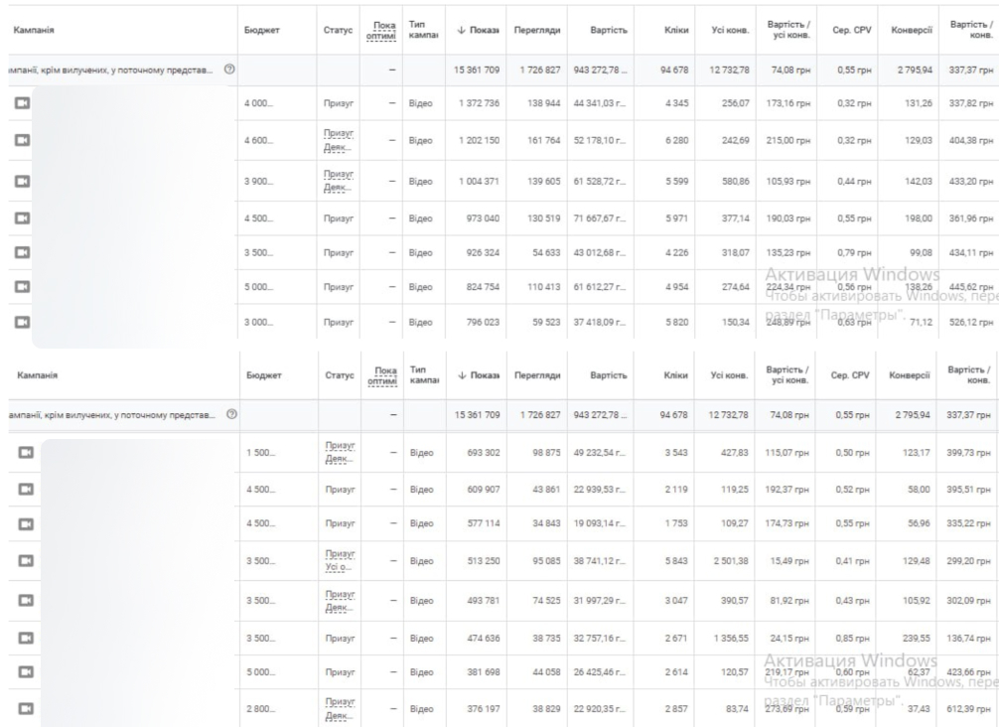999x727 pixels.
Task: Open the video campaign icon in the 513 250 row
Action: (26, 561)
